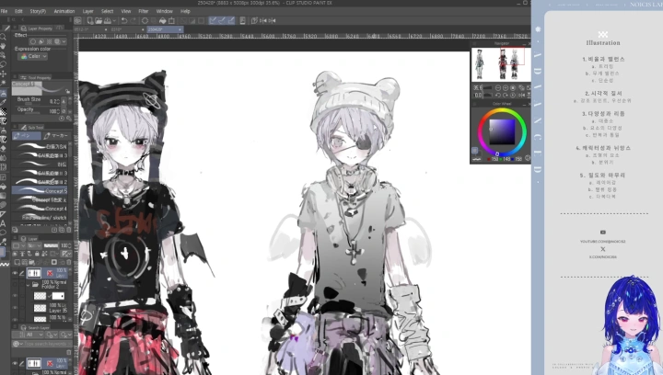Select the Text tool (A icon)
The height and width of the screenshot is (375, 663).
click(x=4, y=223)
